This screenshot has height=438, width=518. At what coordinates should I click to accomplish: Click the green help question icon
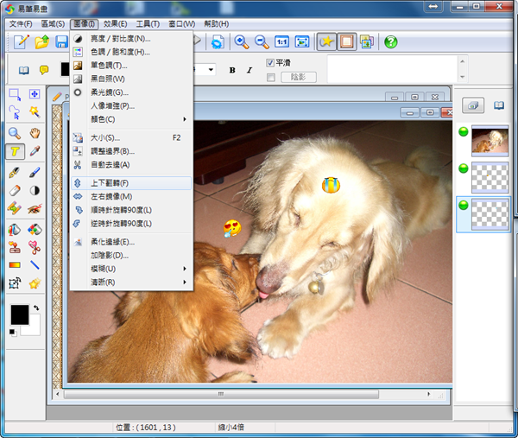tap(390, 42)
